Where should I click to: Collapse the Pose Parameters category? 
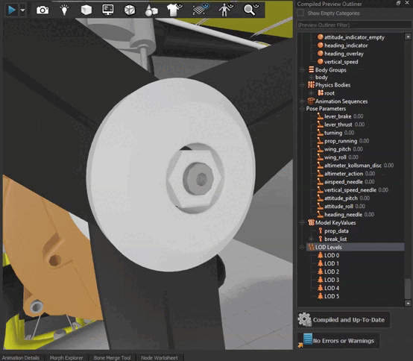(x=302, y=109)
